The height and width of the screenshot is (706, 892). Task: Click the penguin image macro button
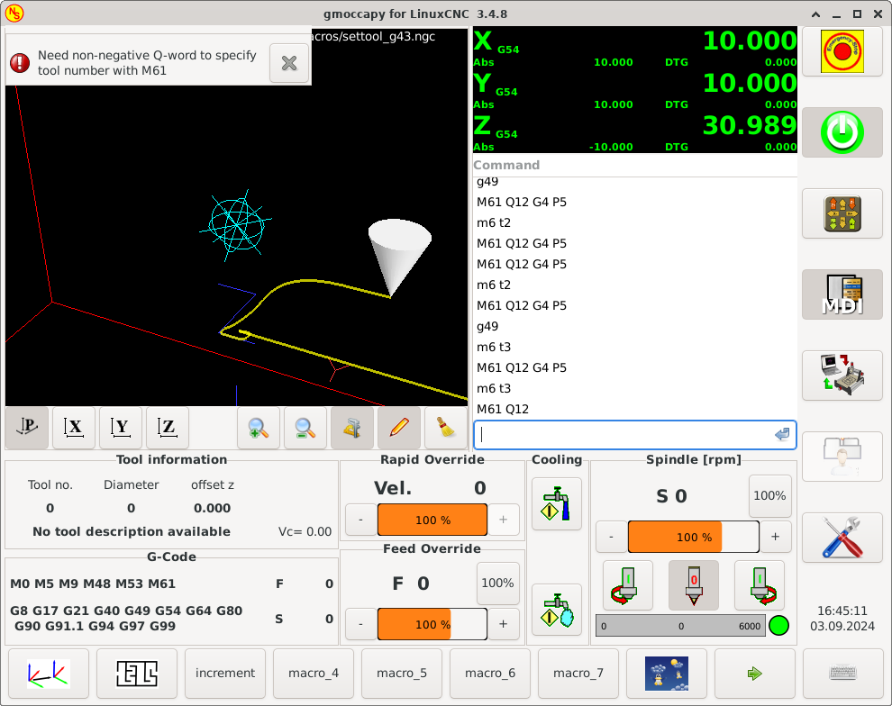click(666, 674)
